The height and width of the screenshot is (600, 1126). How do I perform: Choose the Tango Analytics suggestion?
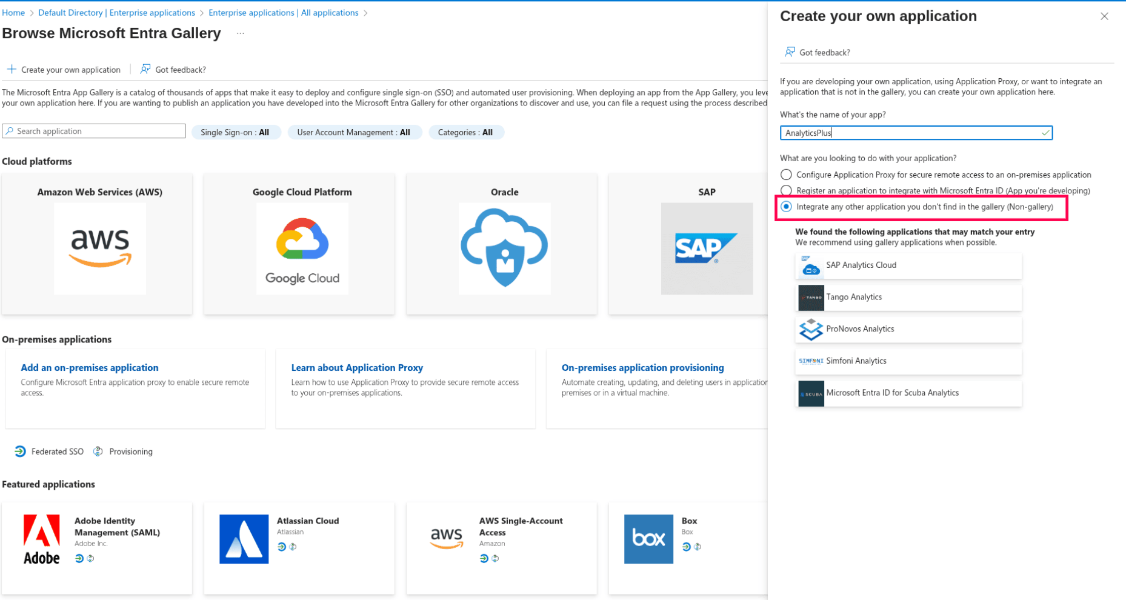[908, 298]
